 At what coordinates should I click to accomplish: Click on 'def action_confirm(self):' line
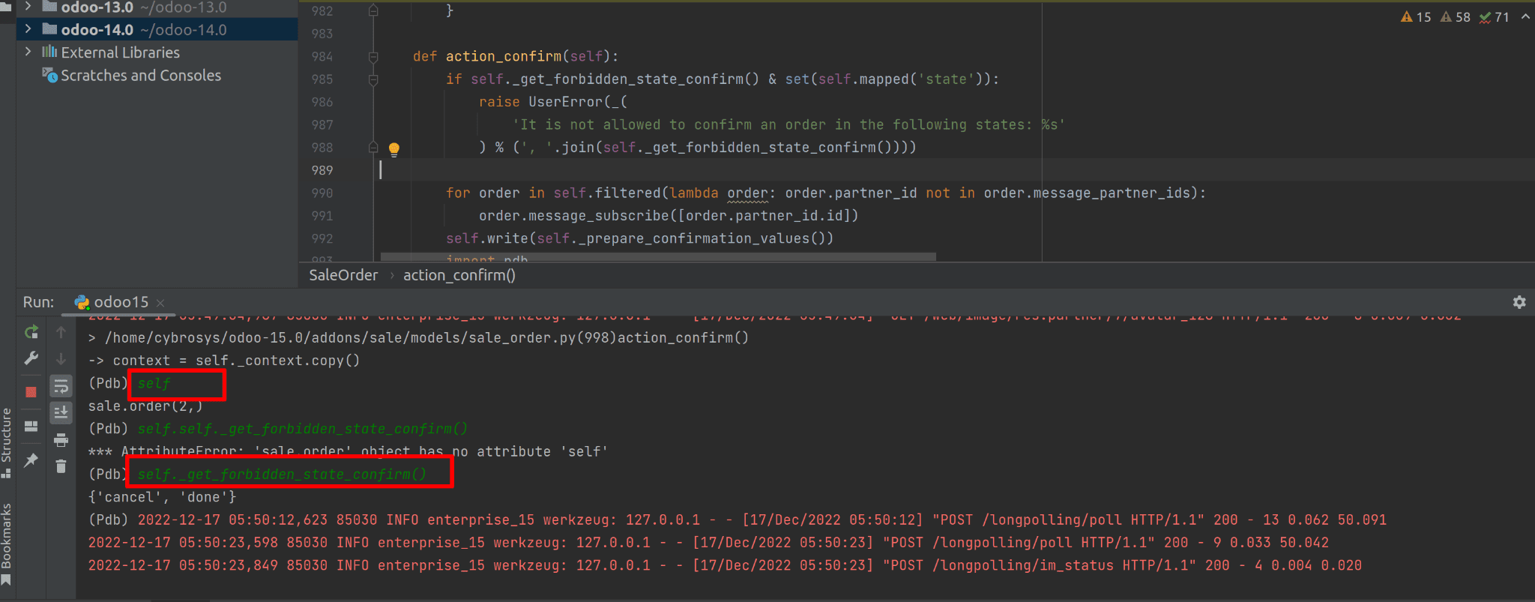coord(516,56)
